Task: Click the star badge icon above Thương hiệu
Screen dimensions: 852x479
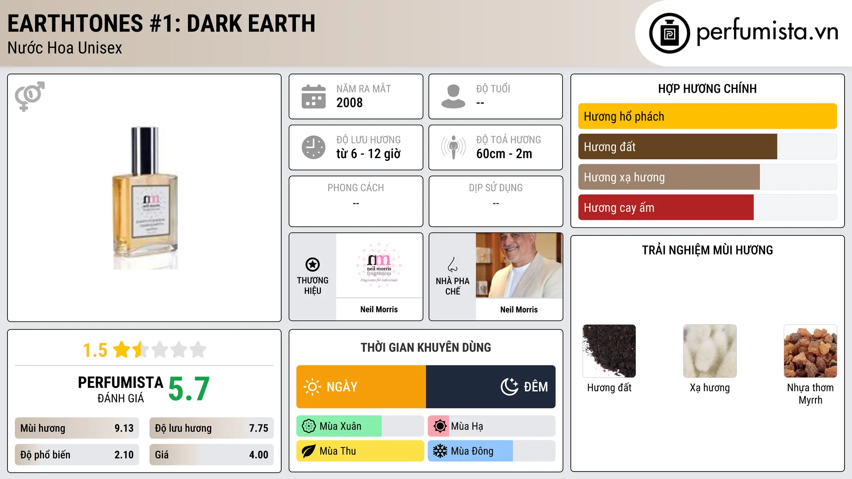Action: point(312,264)
